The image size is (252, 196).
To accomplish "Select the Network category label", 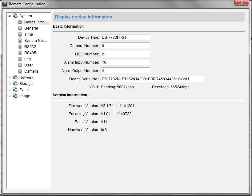I will click(26, 78).
